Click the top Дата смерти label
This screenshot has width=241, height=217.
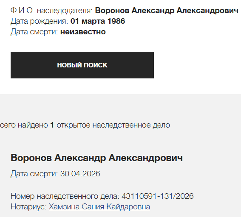pyautogui.click(x=34, y=32)
